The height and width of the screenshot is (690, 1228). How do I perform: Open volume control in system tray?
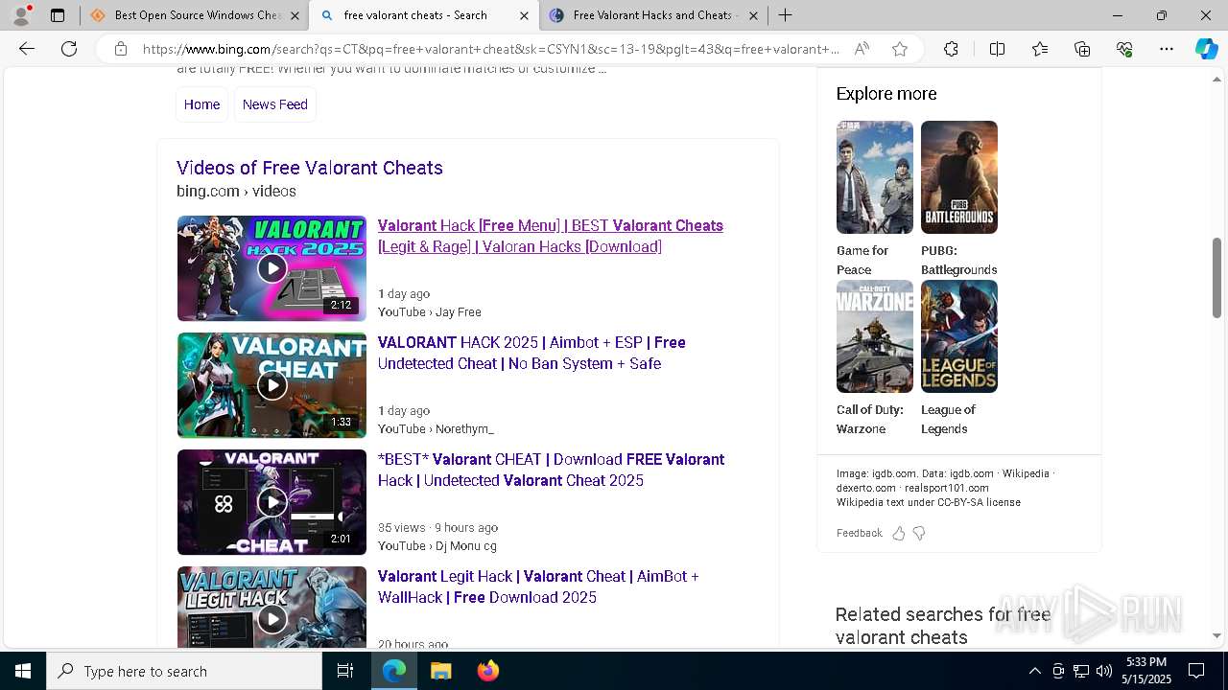click(x=1104, y=671)
